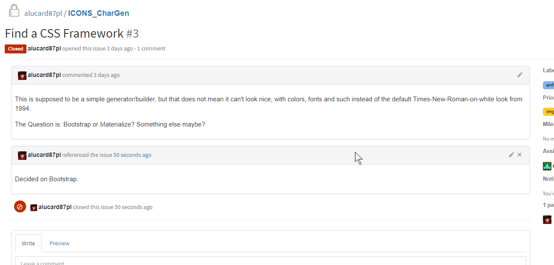
Task: Select the Write tab
Action: [x=28, y=243]
